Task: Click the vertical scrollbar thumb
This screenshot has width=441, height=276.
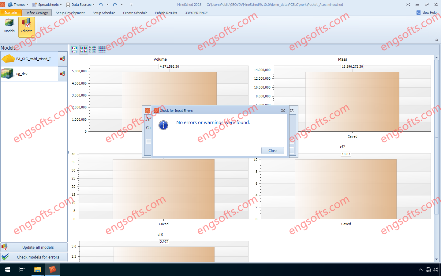Action: 436,137
